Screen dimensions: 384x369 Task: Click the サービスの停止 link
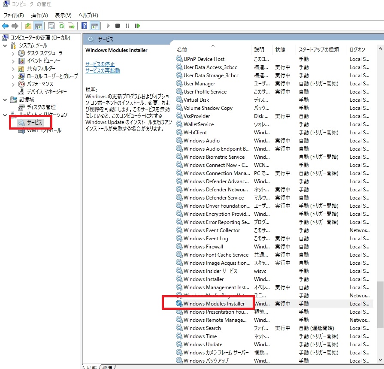click(x=100, y=64)
